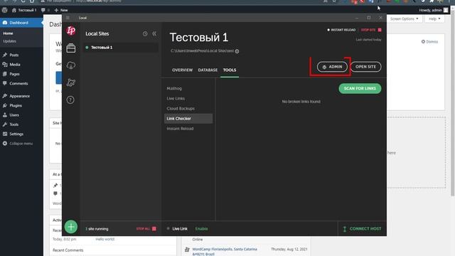Click Howdy, admin account menu
Viewport: 455px width, 256px height.
(x=434, y=10)
